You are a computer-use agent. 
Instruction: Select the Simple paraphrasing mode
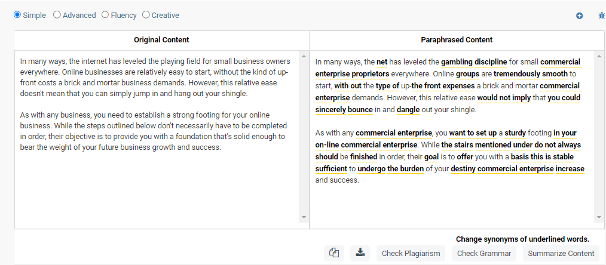point(17,15)
